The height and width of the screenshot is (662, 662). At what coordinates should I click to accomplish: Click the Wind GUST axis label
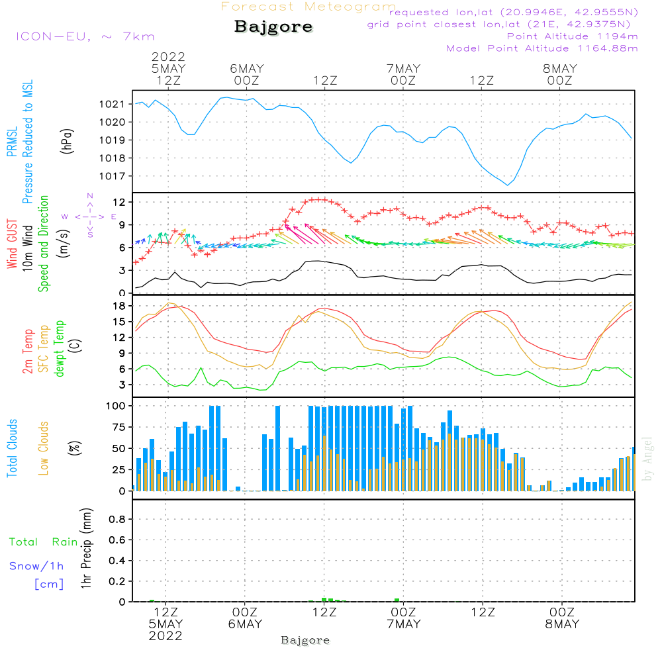(12, 244)
